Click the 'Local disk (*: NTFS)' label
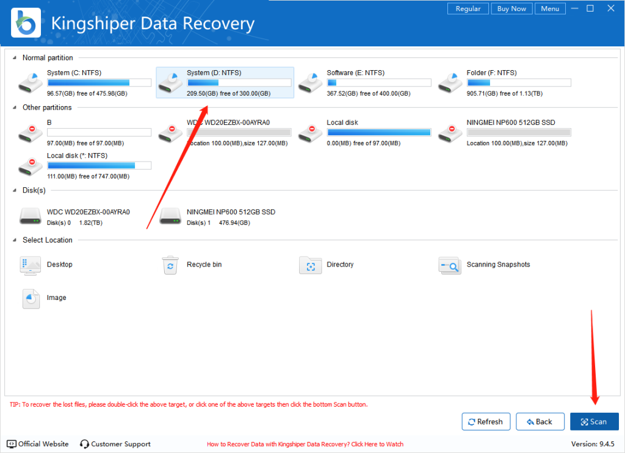The height and width of the screenshot is (453, 625). tap(77, 155)
